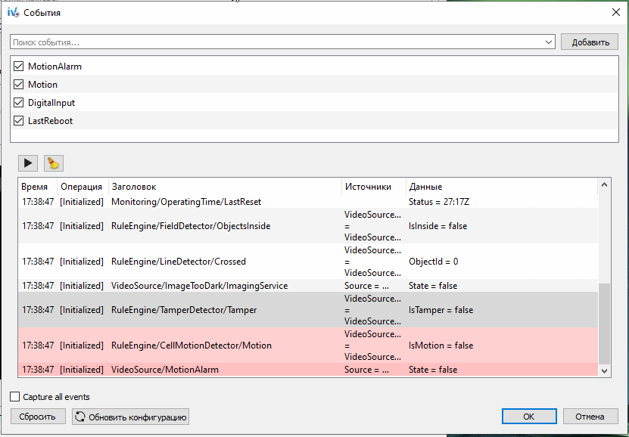Select the VideoSource/MotionAlarm table row
Screen dimensions: 629x437
[308, 369]
